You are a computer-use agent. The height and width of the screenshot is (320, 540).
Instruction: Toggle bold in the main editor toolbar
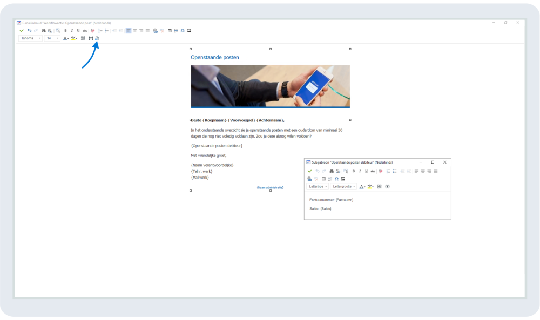click(x=65, y=31)
